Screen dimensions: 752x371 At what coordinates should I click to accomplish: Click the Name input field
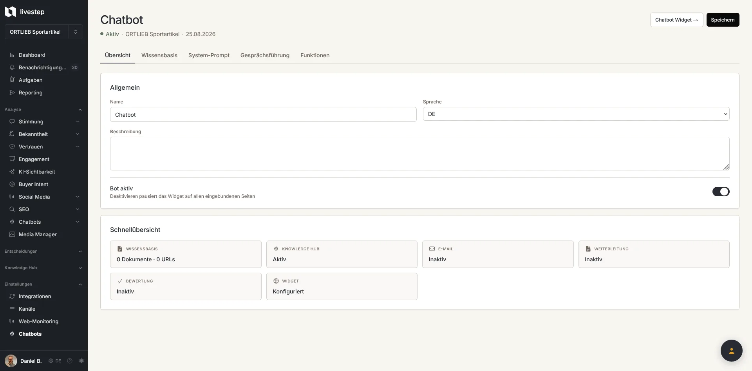263,115
